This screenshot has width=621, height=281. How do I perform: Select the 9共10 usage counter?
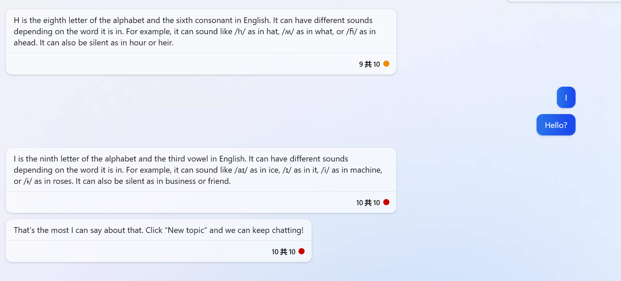[370, 64]
